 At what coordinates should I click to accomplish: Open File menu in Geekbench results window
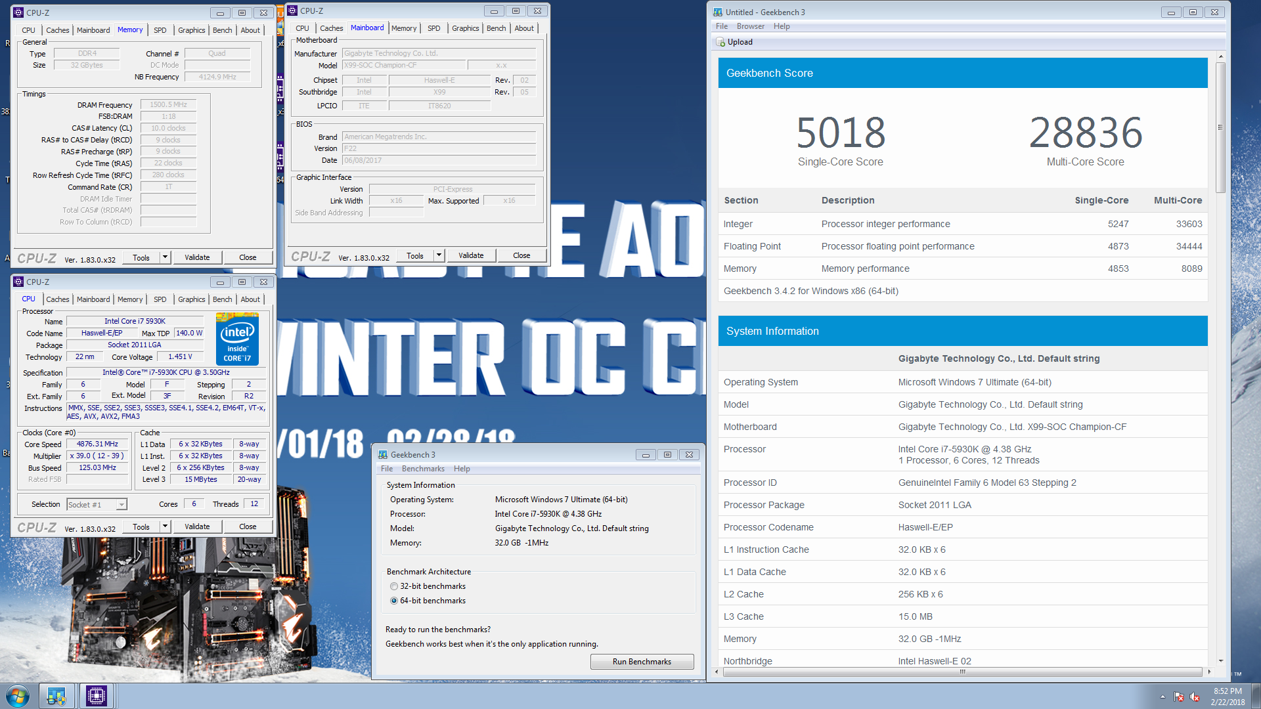(722, 26)
